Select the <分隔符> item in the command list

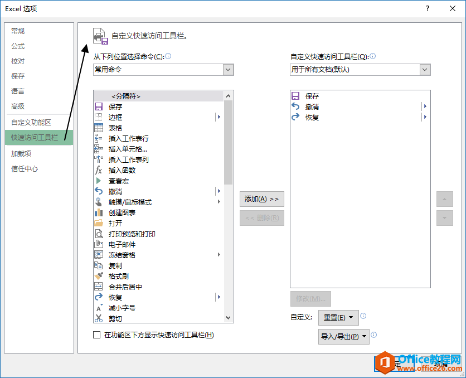pyautogui.click(x=126, y=96)
